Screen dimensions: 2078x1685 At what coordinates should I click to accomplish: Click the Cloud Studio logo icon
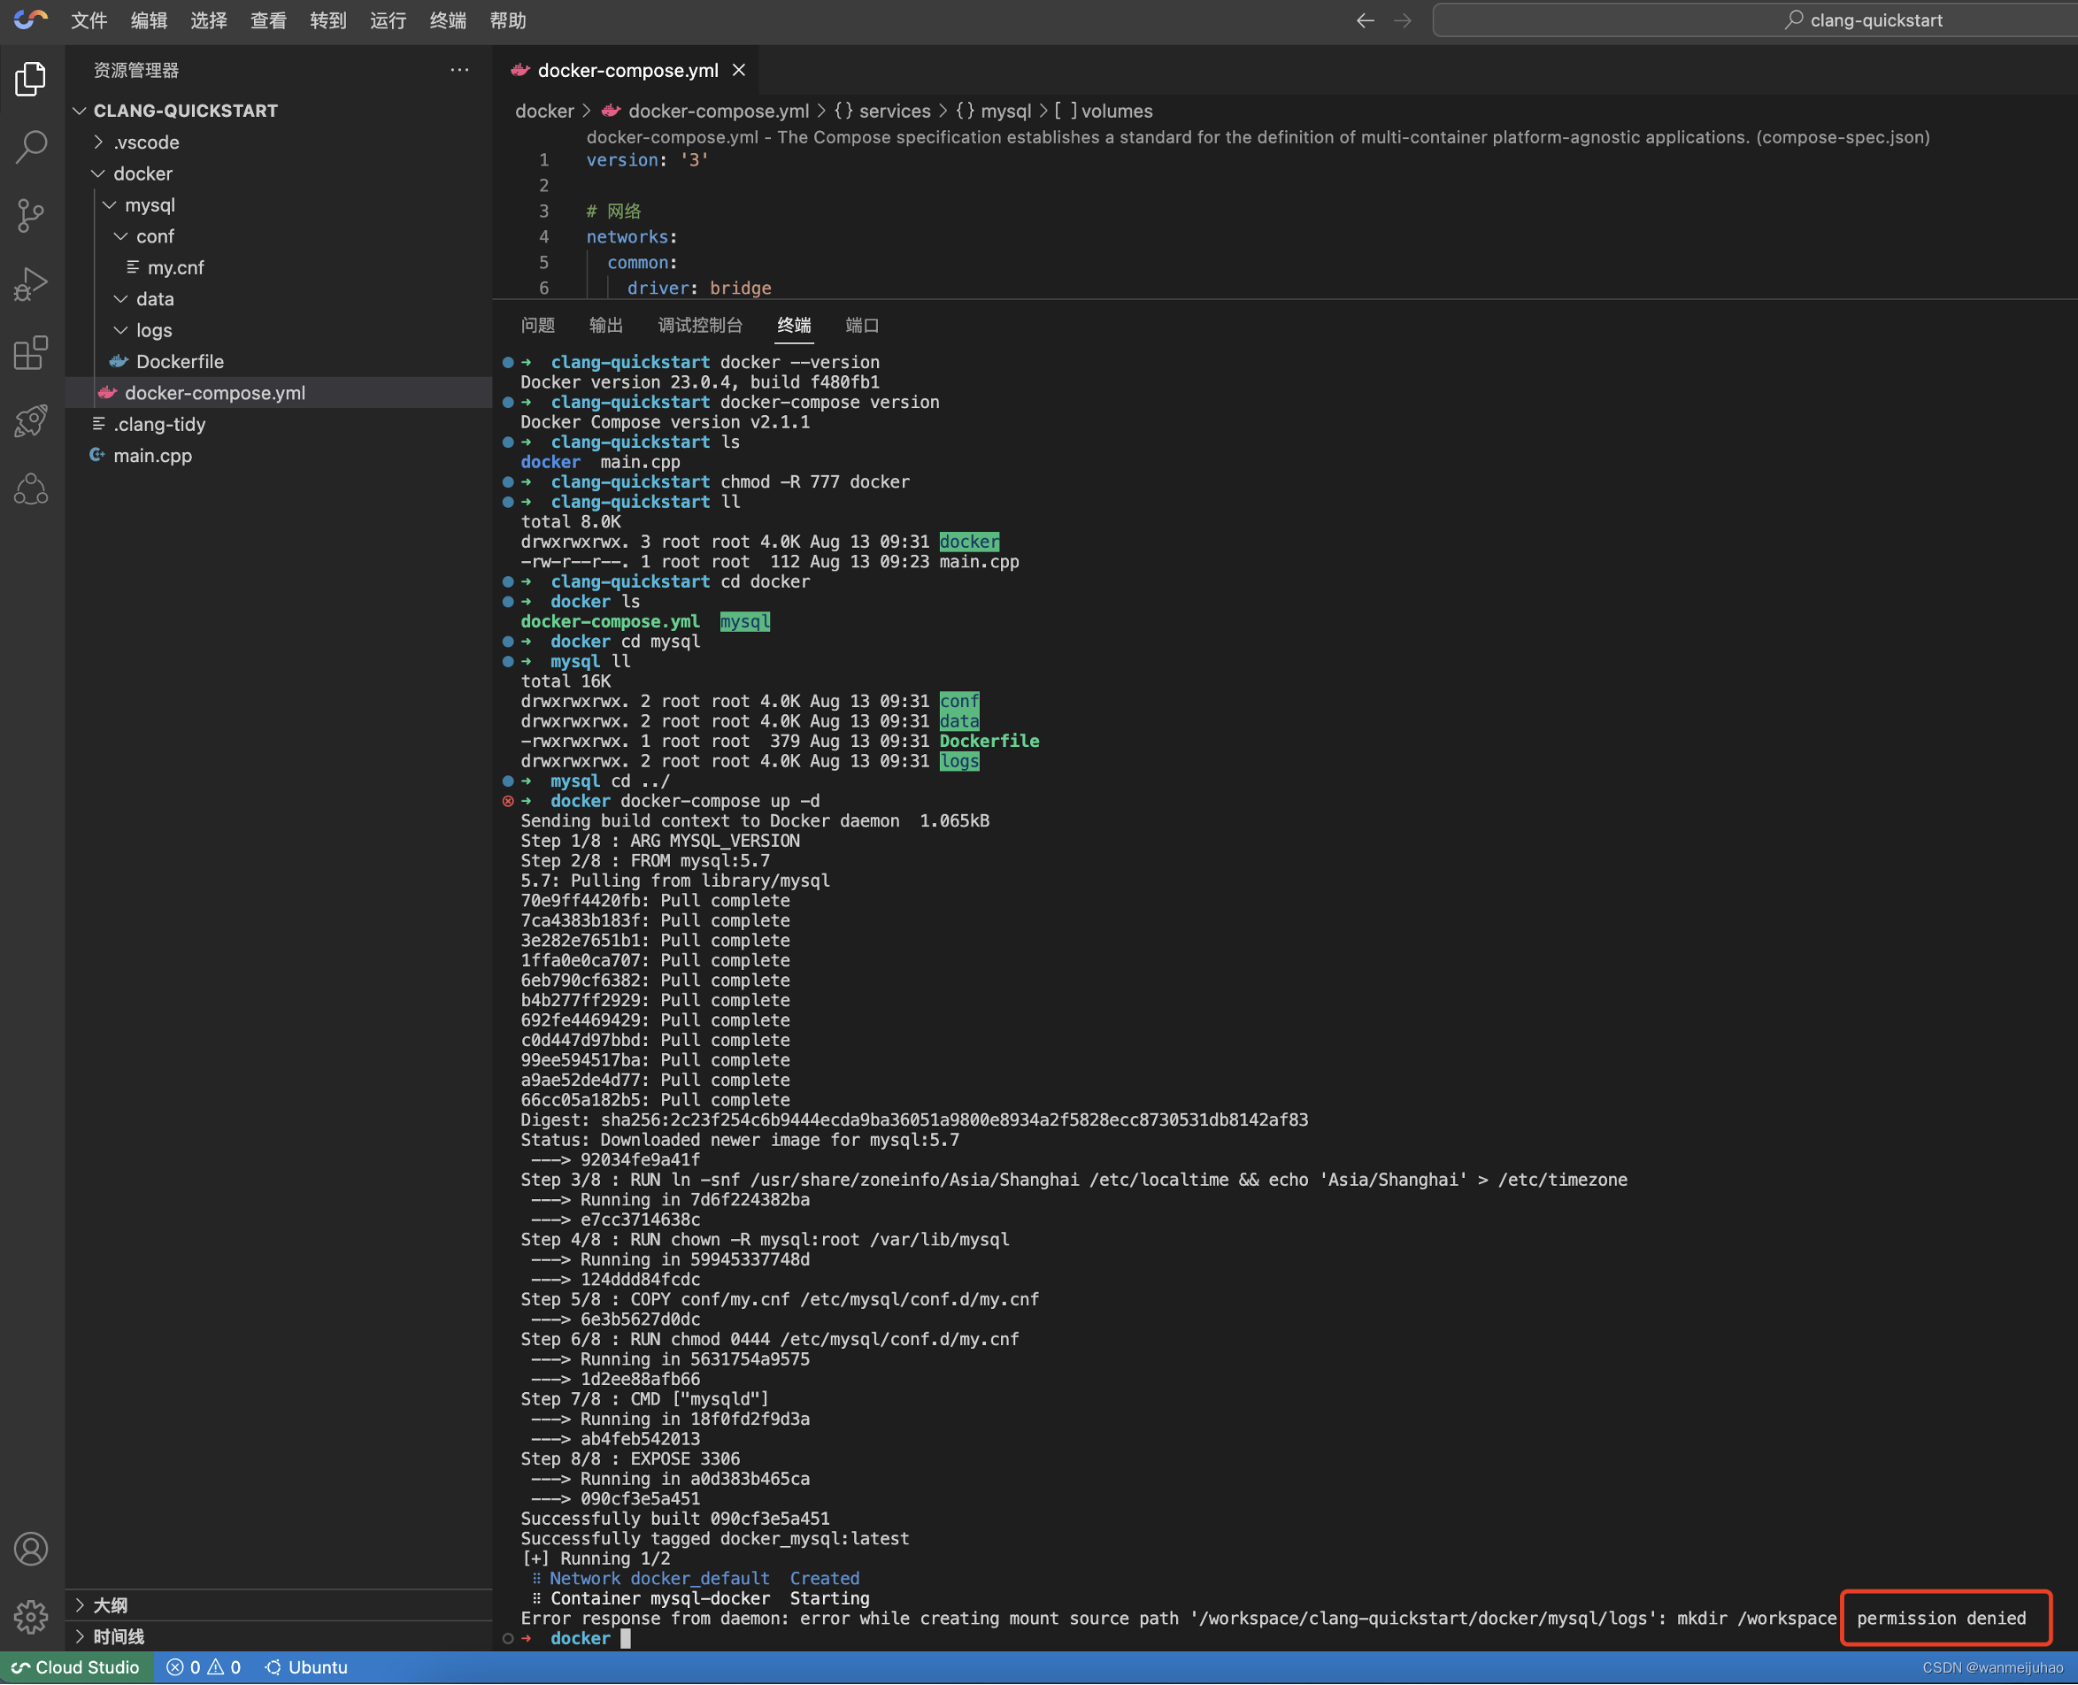(31, 19)
